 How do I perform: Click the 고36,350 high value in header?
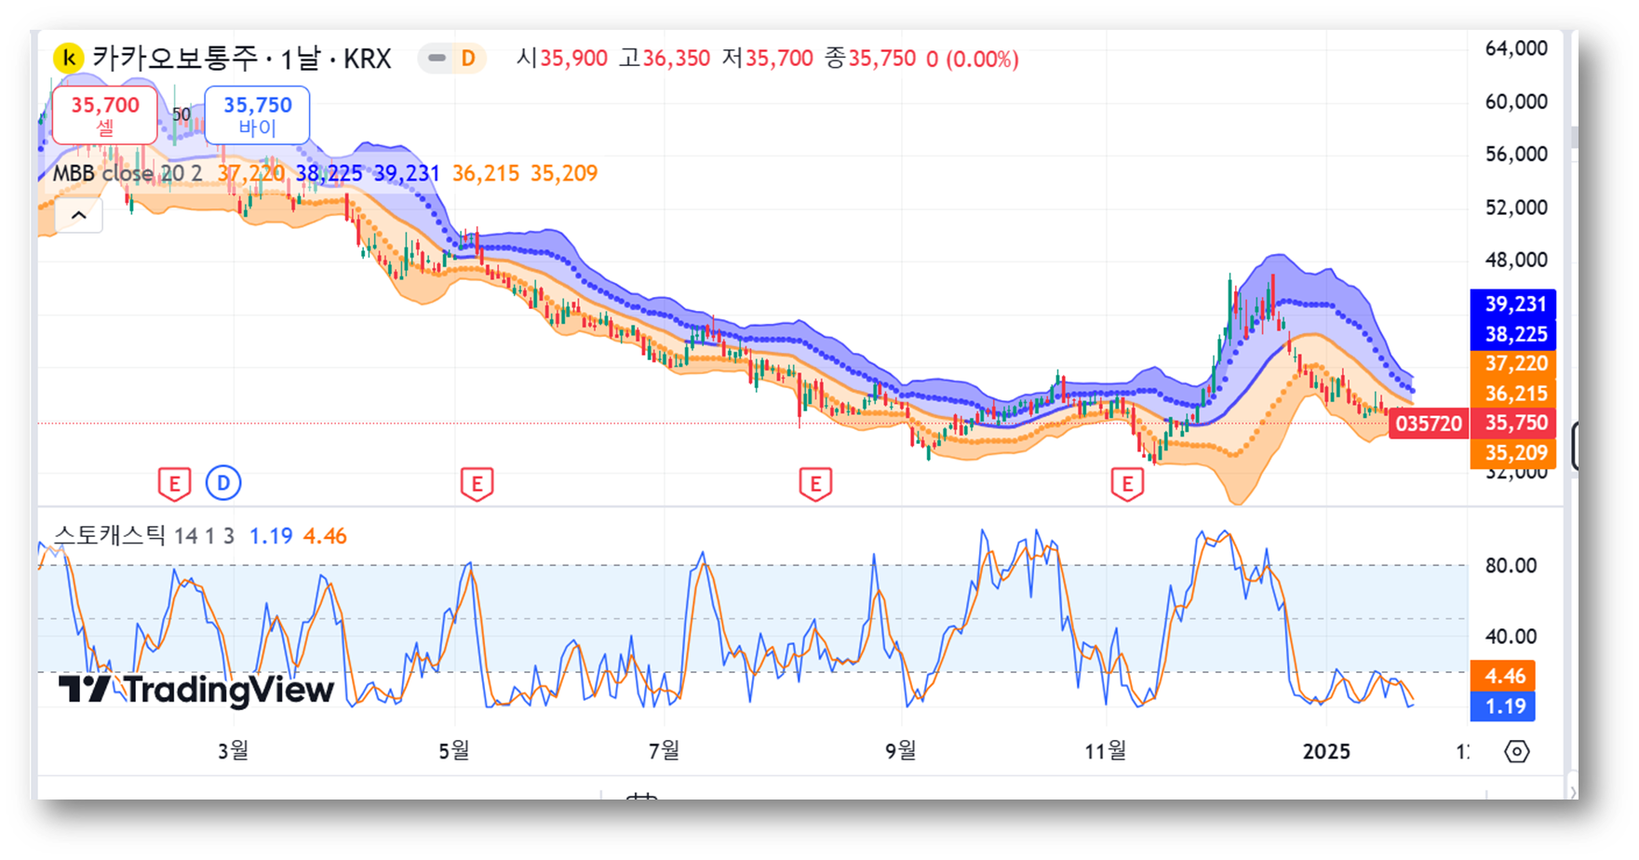[665, 59]
